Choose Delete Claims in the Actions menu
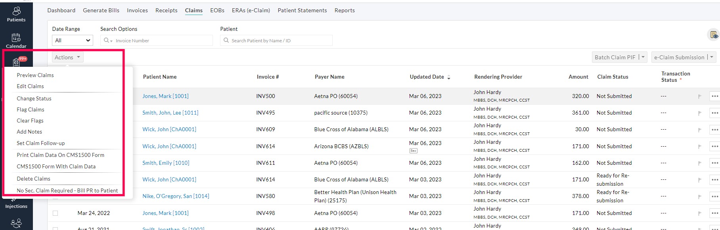This screenshot has width=720, height=230. (x=33, y=179)
